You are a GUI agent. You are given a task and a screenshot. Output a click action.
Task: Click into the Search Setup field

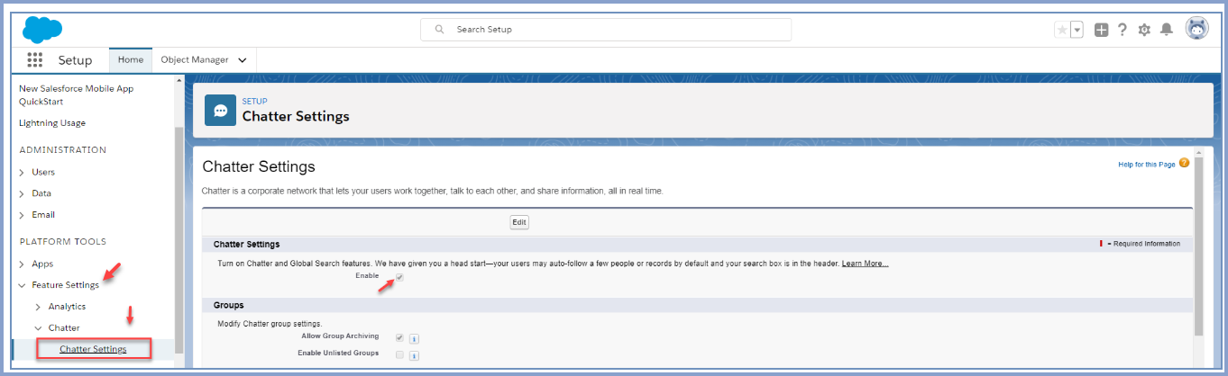606,30
